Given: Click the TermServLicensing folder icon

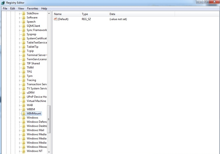Looking at the screenshot, I should [x=24, y=59].
